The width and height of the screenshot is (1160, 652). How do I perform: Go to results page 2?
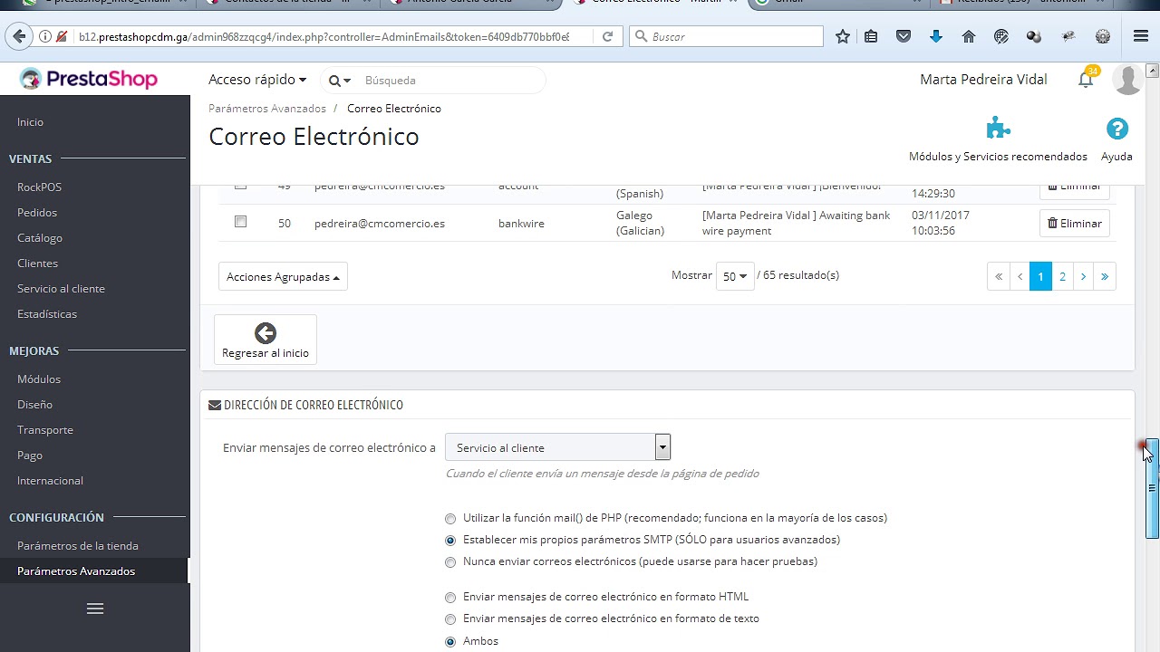pos(1062,276)
